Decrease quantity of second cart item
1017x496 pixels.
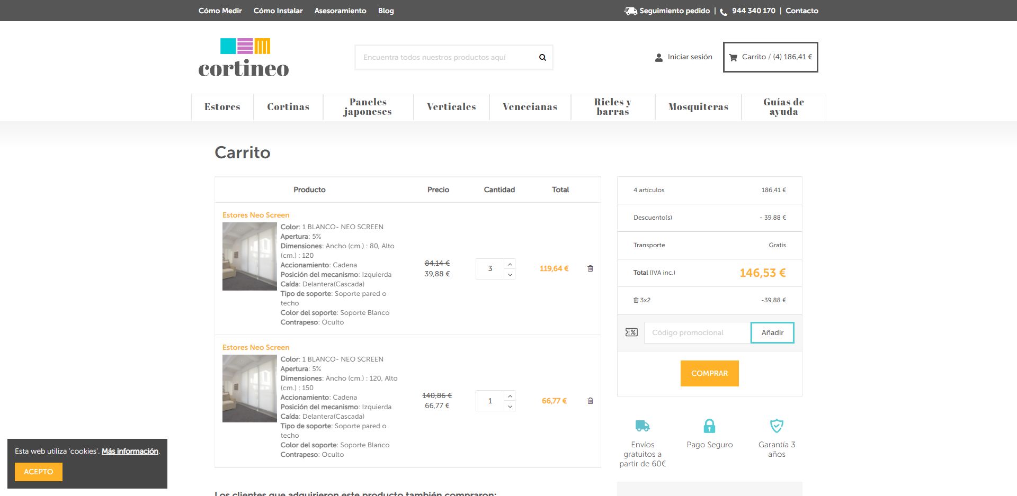[x=510, y=407]
